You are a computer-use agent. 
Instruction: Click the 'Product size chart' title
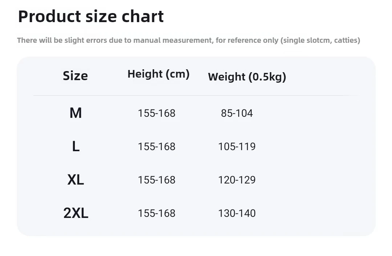[x=91, y=17]
